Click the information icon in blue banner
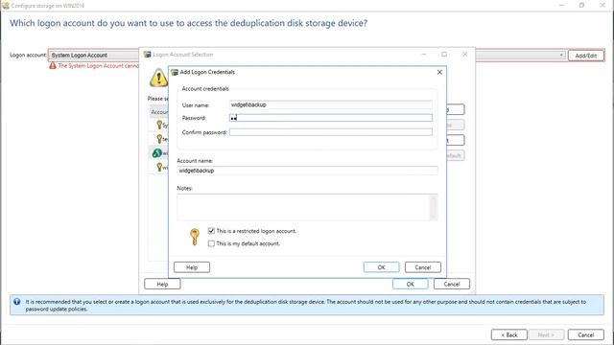This screenshot has width=614, height=345. click(x=17, y=302)
